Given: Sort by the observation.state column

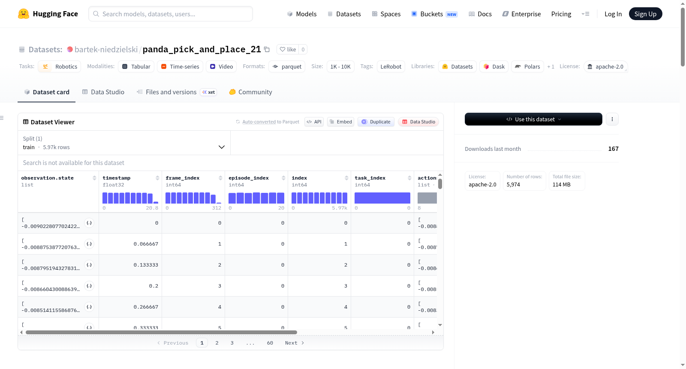Looking at the screenshot, I should pos(94,178).
